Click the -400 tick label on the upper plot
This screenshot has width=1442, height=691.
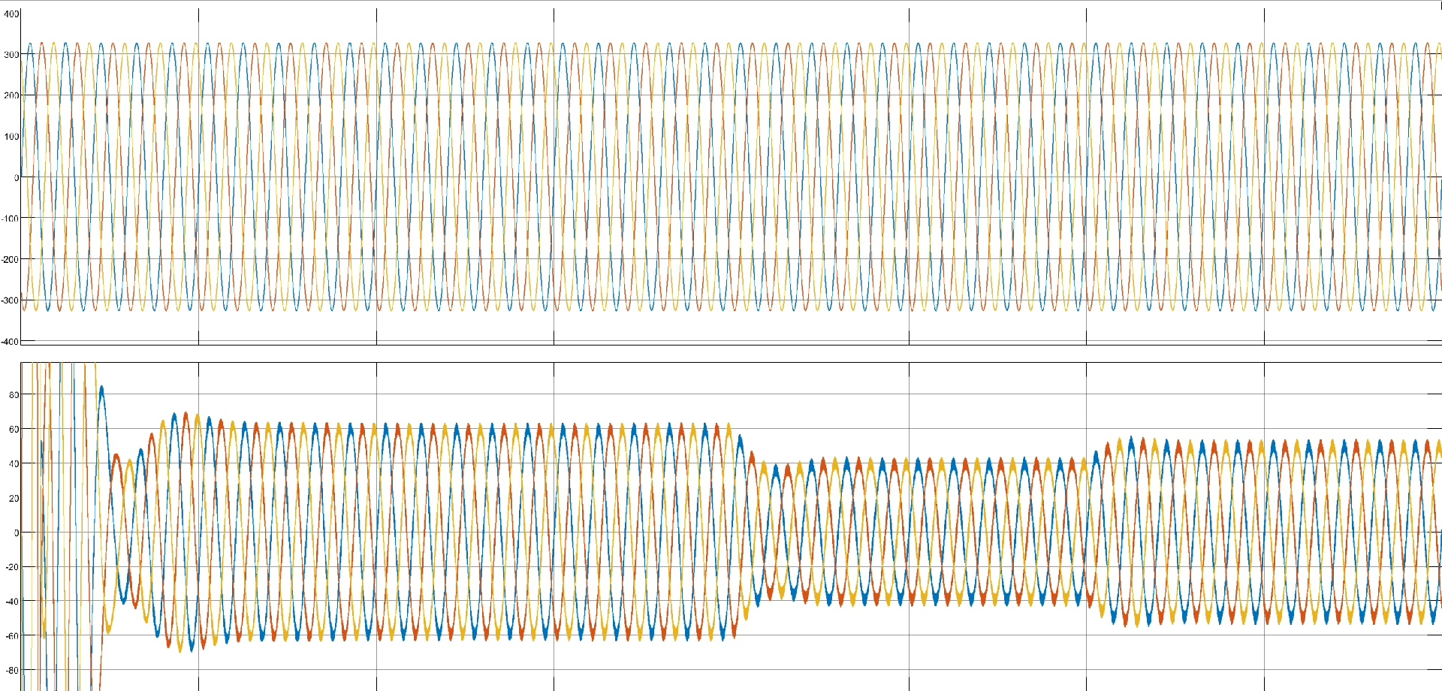(x=11, y=342)
